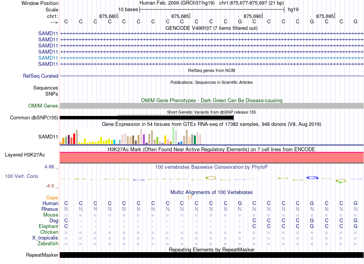Click the Sequences track label
This screenshot has width=364, height=264.
pos(46,88)
